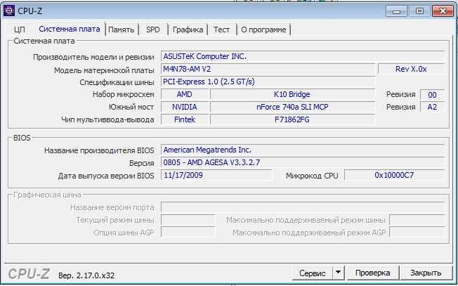The width and height of the screenshot is (458, 286).
Task: Click the CPU-Z title bar icon
Action: point(9,11)
